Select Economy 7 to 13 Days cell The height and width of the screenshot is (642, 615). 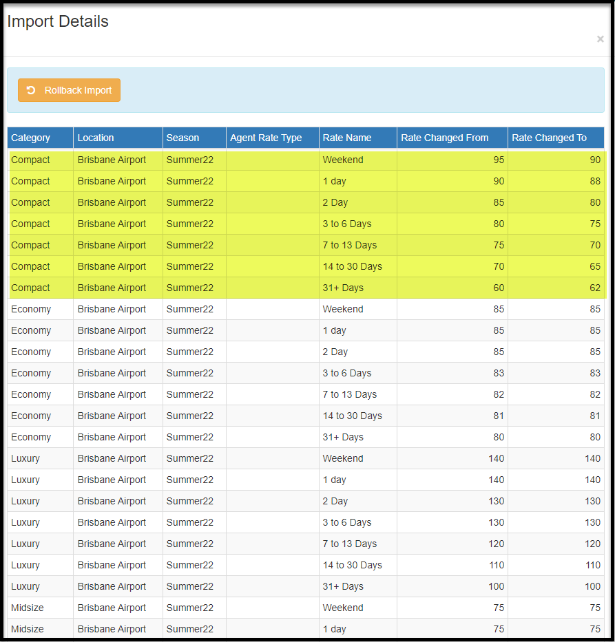click(x=357, y=394)
